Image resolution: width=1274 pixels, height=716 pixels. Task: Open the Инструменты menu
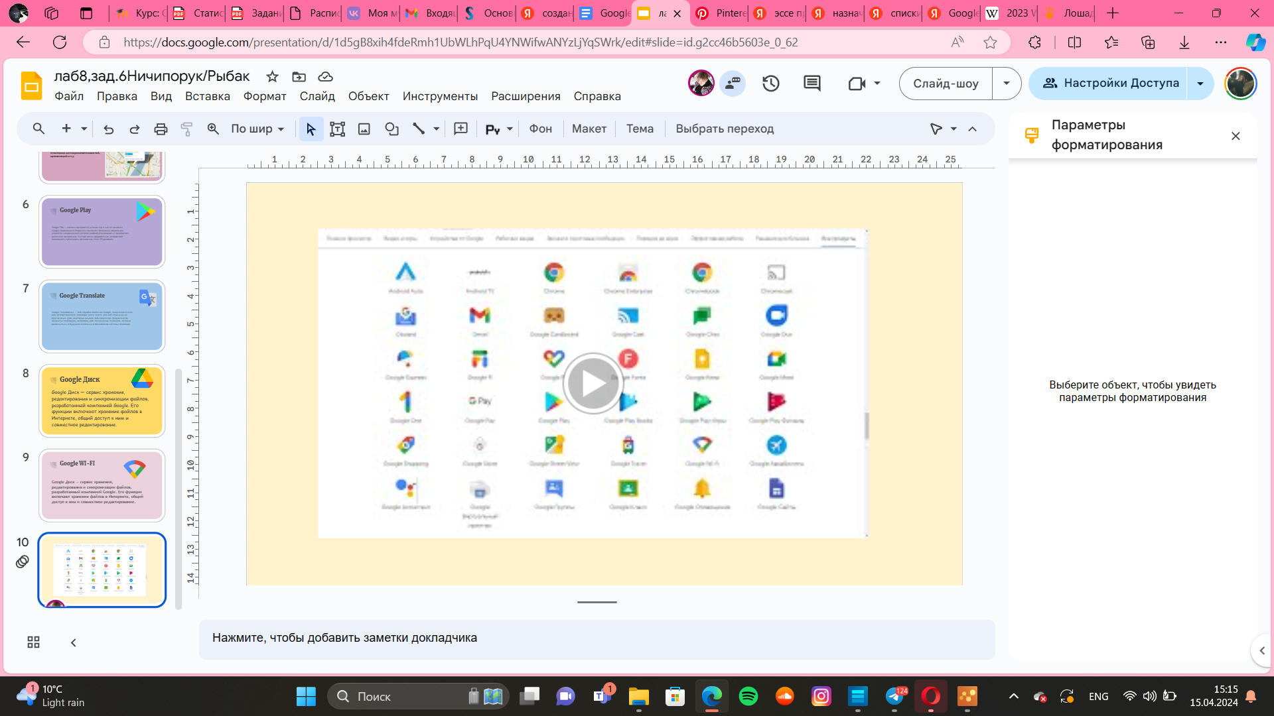pyautogui.click(x=440, y=96)
